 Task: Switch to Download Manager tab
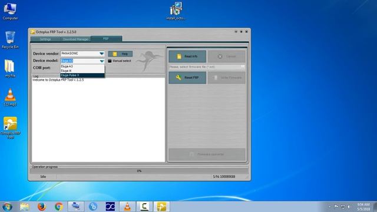[75, 39]
